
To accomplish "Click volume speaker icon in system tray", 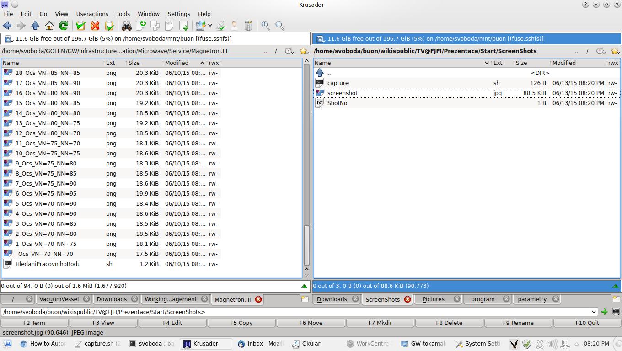I will [552, 344].
